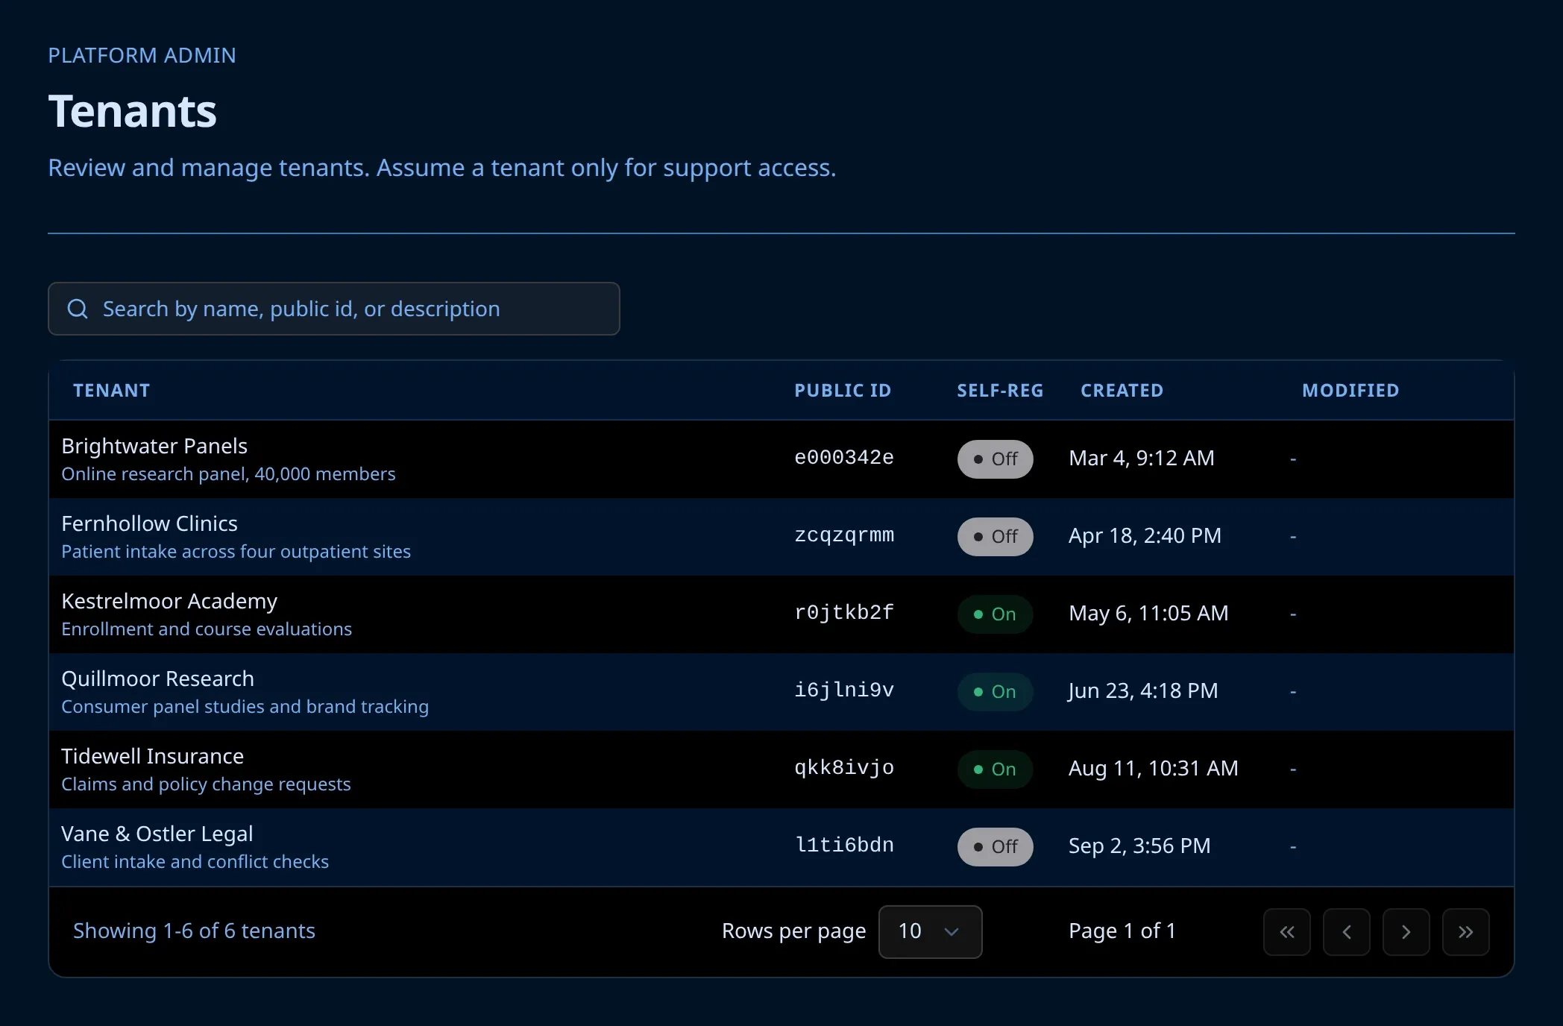Open the Quillmoor Research tenant
Screen dimensions: 1563x1026
pyautogui.click(x=157, y=679)
